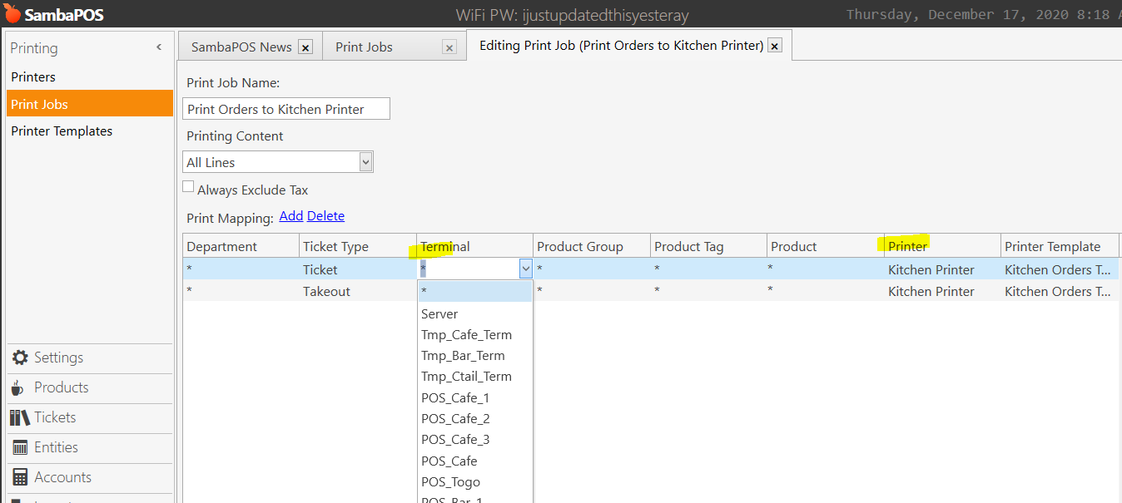The image size is (1122, 503).
Task: Click the Product Tag cell in Ticket row
Action: [708, 269]
